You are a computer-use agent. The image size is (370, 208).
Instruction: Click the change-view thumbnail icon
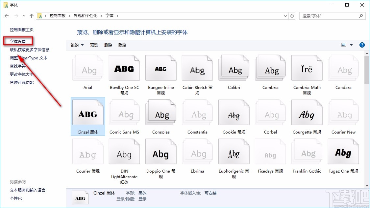(x=343, y=45)
